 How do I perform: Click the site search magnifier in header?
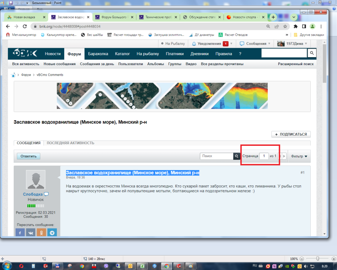312,53
